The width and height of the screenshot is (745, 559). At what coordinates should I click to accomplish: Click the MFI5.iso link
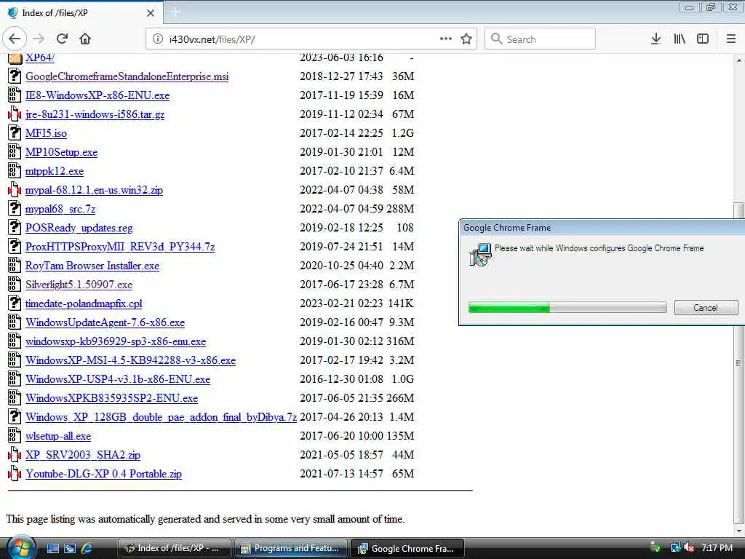(x=46, y=134)
